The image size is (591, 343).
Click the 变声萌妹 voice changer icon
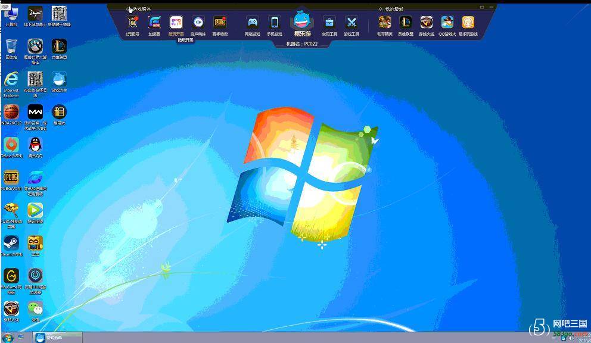198,23
